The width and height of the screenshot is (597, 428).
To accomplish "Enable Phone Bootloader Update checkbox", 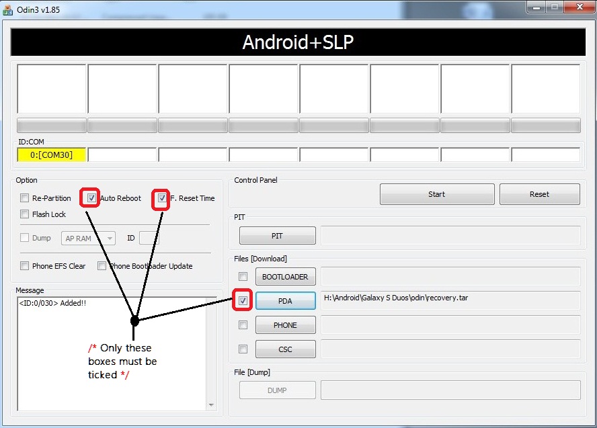I will [x=102, y=266].
